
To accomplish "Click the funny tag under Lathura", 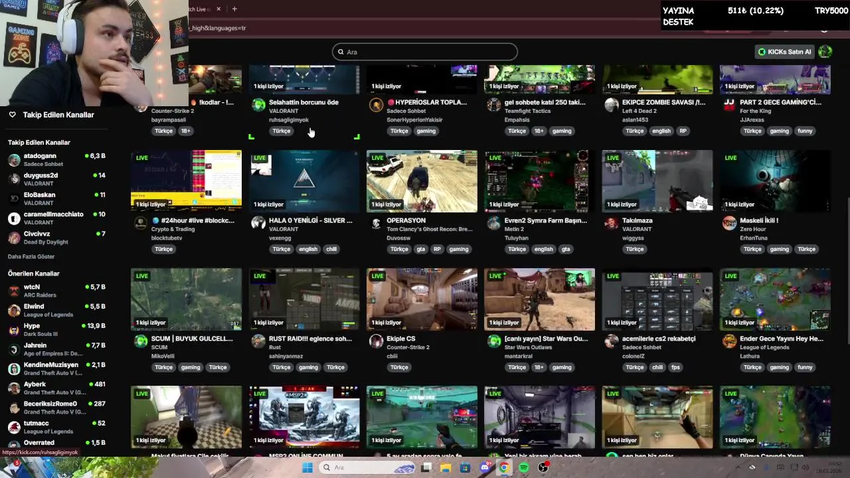I will [805, 367].
